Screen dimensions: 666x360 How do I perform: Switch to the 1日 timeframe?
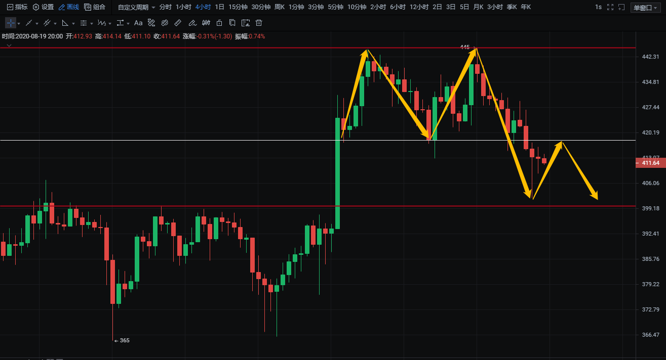(x=219, y=7)
